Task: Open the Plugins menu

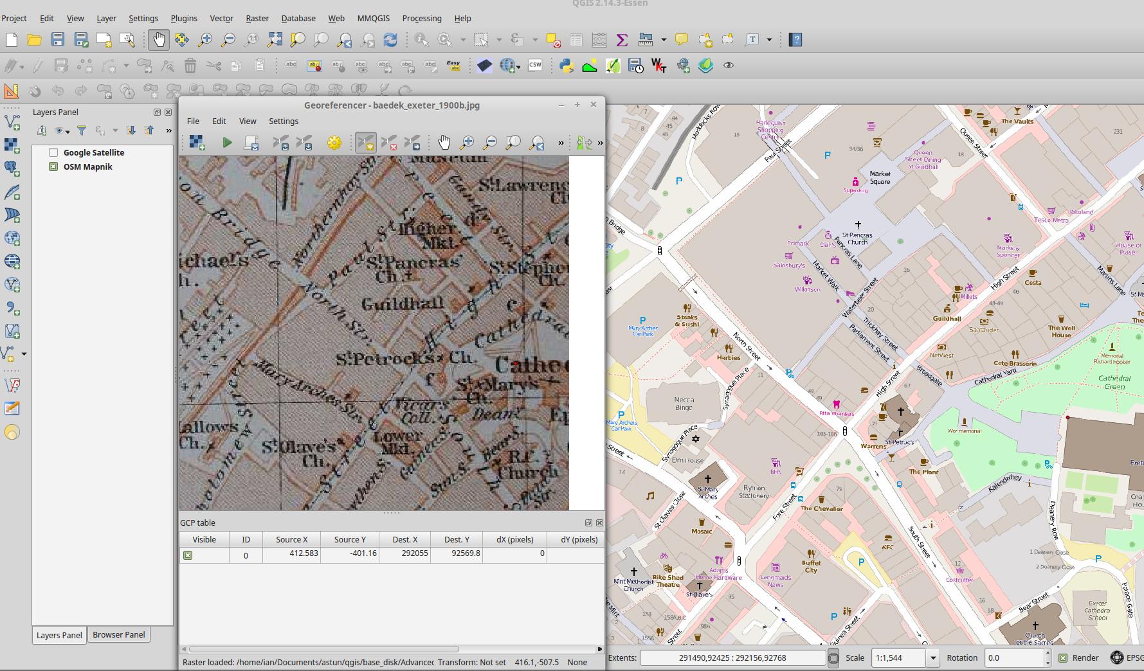Action: (184, 18)
